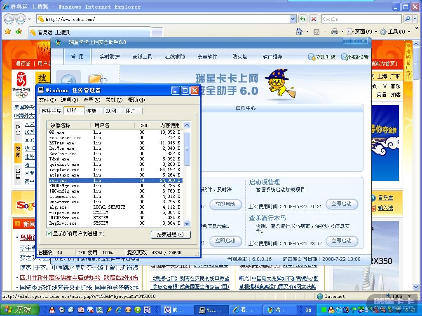
Task: Open 高级工具 tab in Rising Kaka
Action: point(142,57)
